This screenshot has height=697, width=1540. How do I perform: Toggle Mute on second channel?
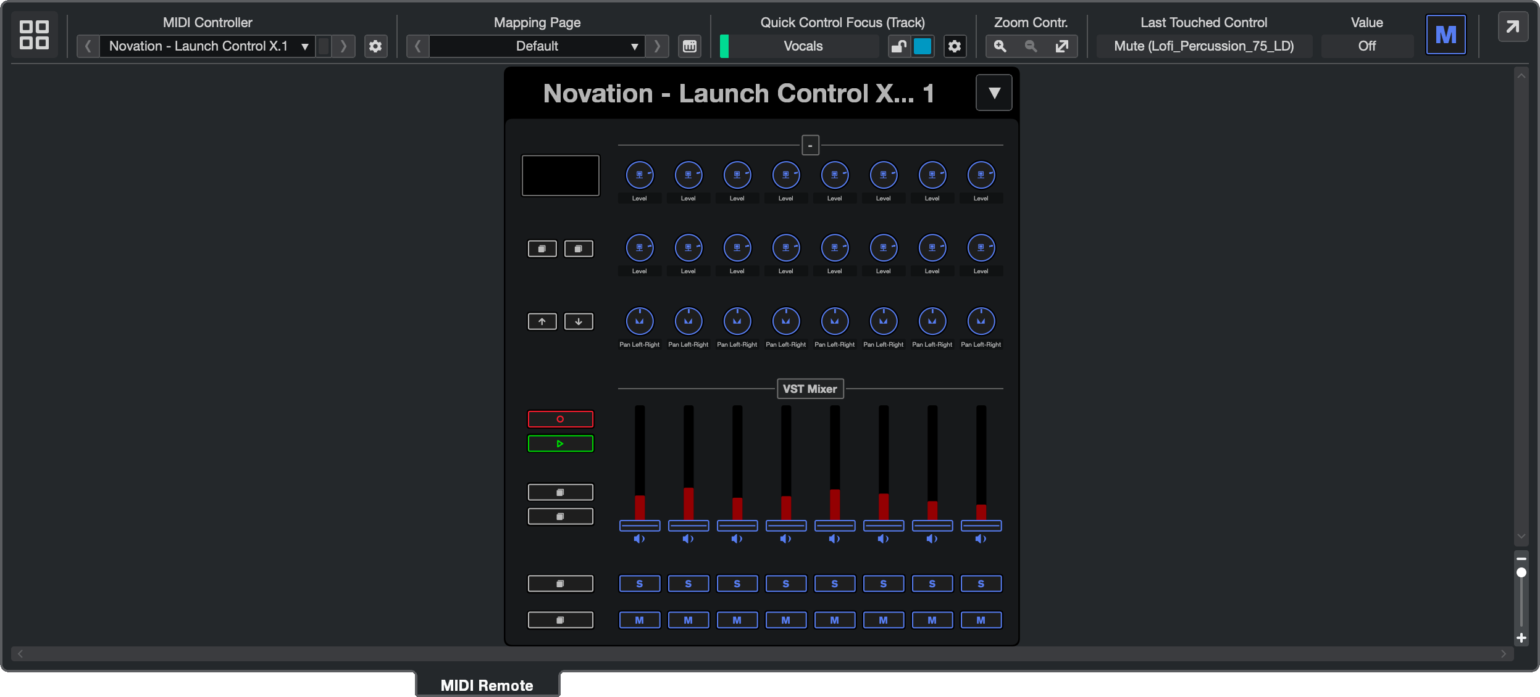pos(688,620)
